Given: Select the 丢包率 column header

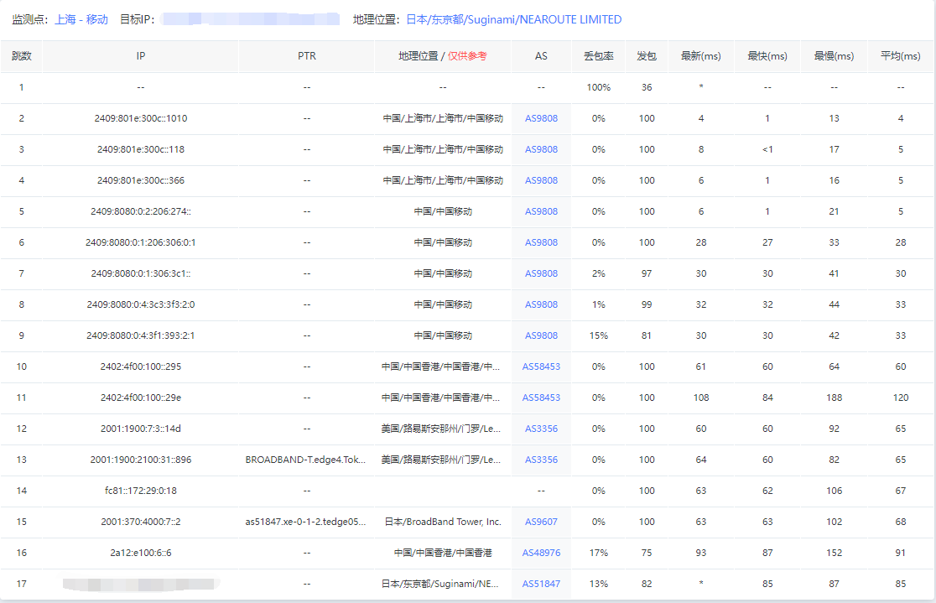Looking at the screenshot, I should click(599, 56).
